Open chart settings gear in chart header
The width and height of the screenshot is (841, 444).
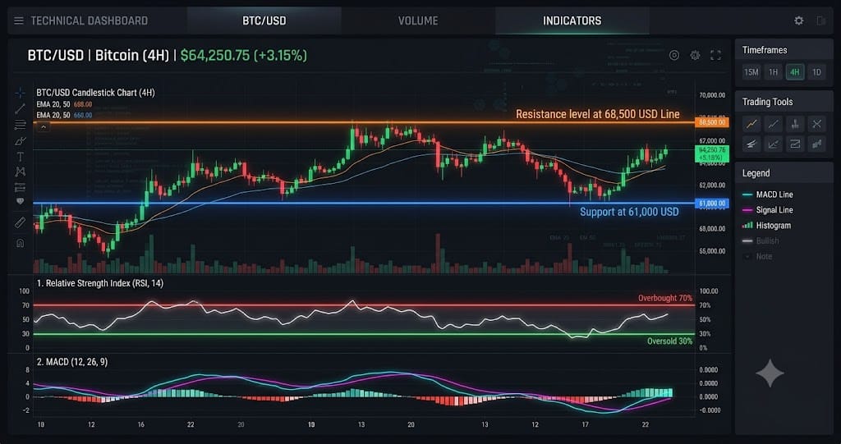coord(695,55)
